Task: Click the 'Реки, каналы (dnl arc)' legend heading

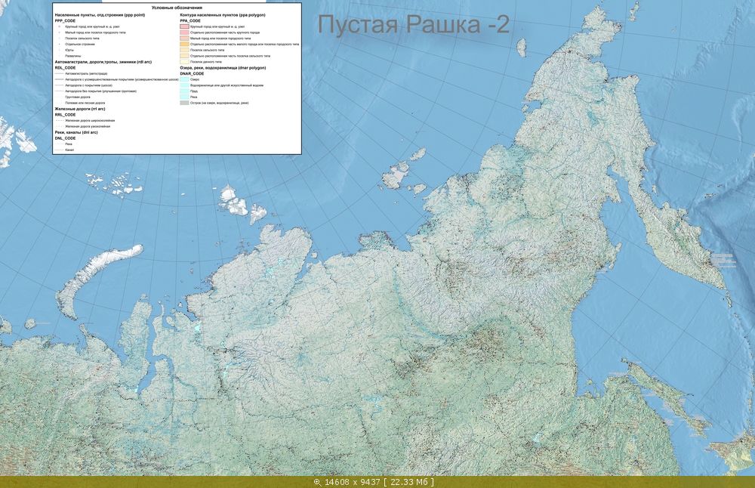Action: pyautogui.click(x=76, y=132)
